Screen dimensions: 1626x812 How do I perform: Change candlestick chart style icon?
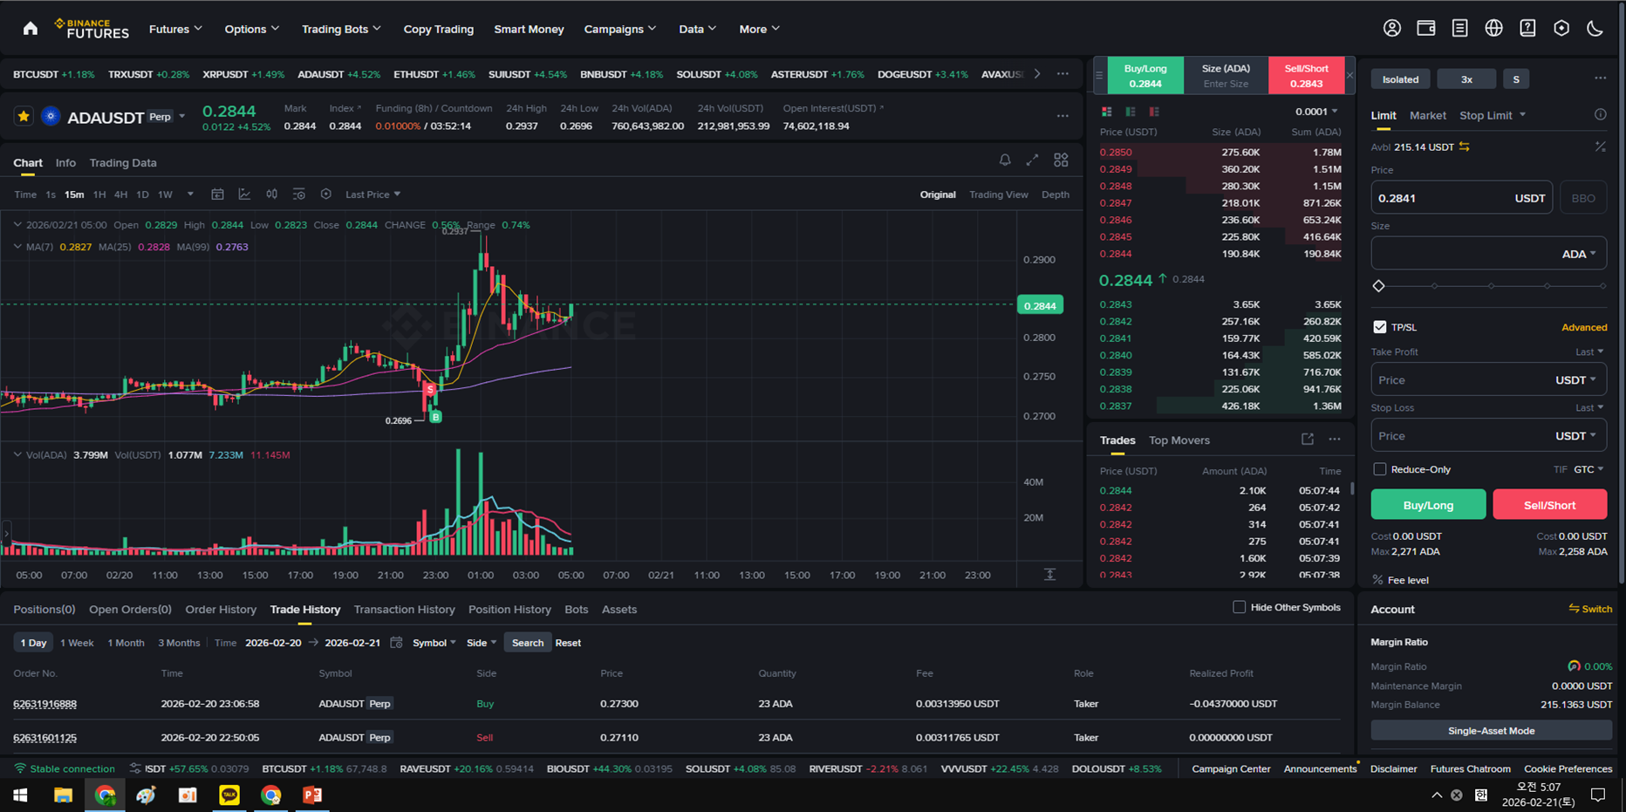coord(272,194)
